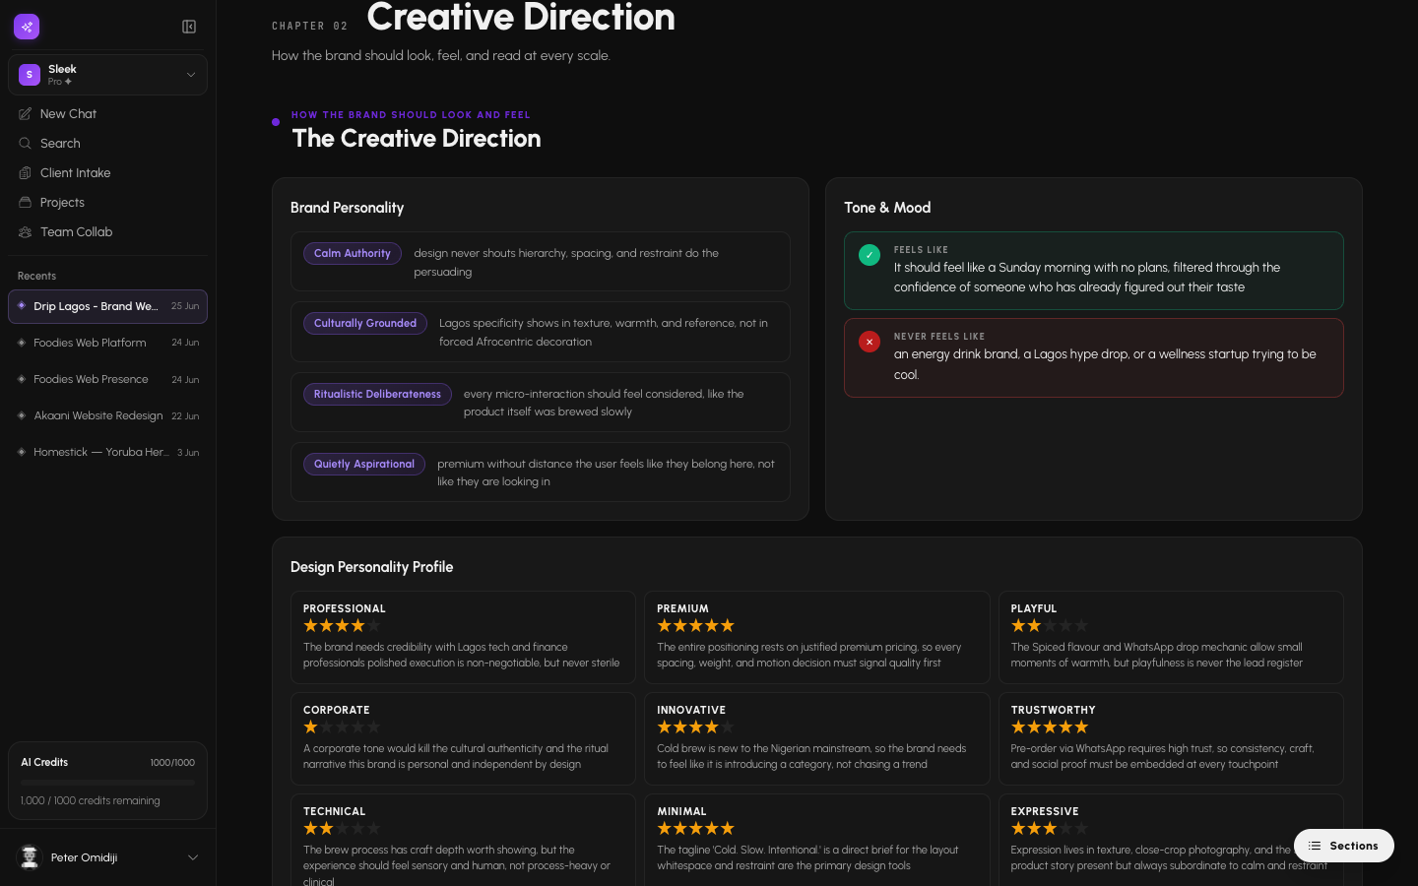Open the Sections navigator button

(1344, 846)
